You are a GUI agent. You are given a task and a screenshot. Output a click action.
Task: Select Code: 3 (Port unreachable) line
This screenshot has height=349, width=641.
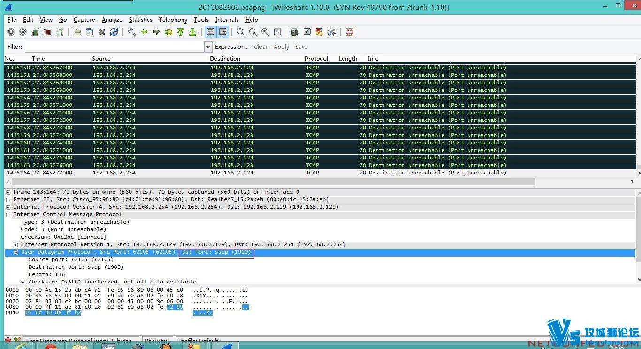[63, 229]
